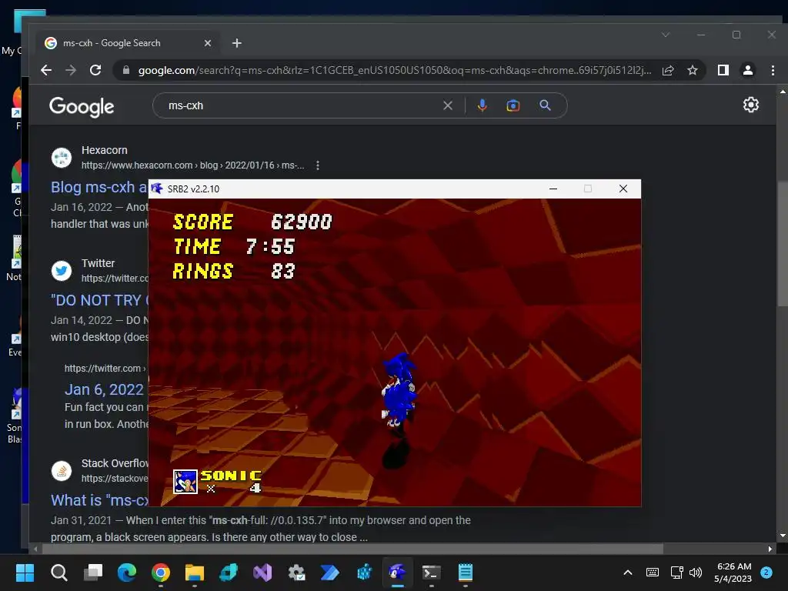The width and height of the screenshot is (788, 591).
Task: Open the notification center badge
Action: [x=766, y=573]
